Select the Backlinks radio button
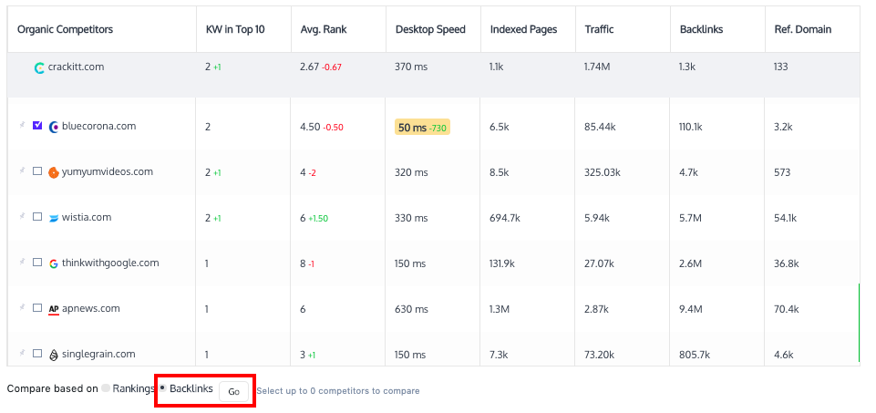 tap(162, 387)
